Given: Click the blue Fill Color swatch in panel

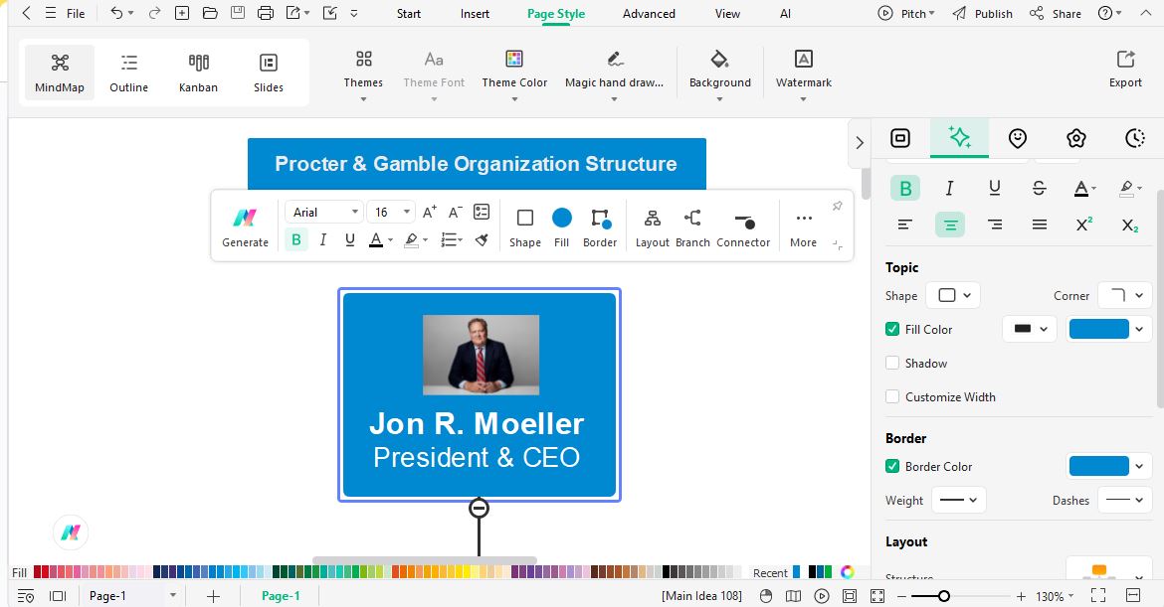Looking at the screenshot, I should tap(1098, 329).
